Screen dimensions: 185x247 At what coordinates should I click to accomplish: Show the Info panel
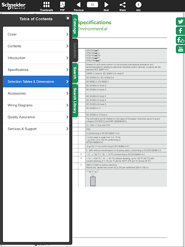pyautogui.click(x=138, y=6)
